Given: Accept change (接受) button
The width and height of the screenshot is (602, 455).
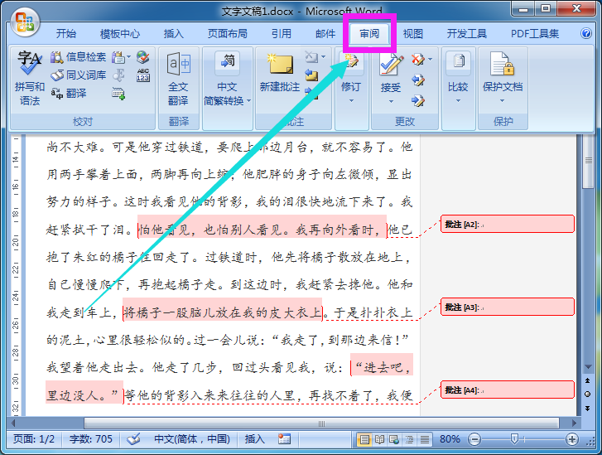Looking at the screenshot, I should tap(391, 73).
